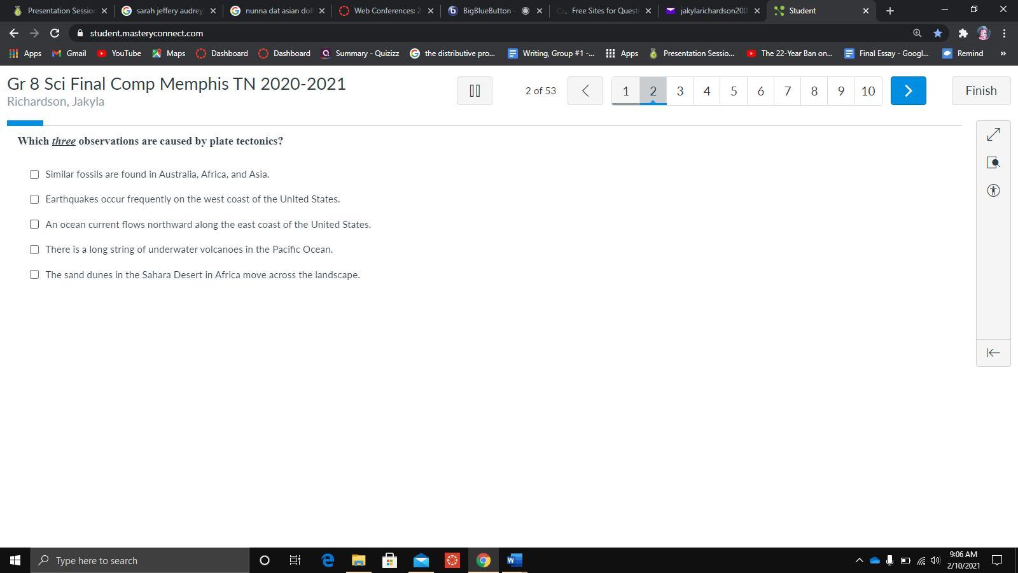Switch to the 'sarah jeffery audrey' tab
The width and height of the screenshot is (1018, 573).
point(169,11)
